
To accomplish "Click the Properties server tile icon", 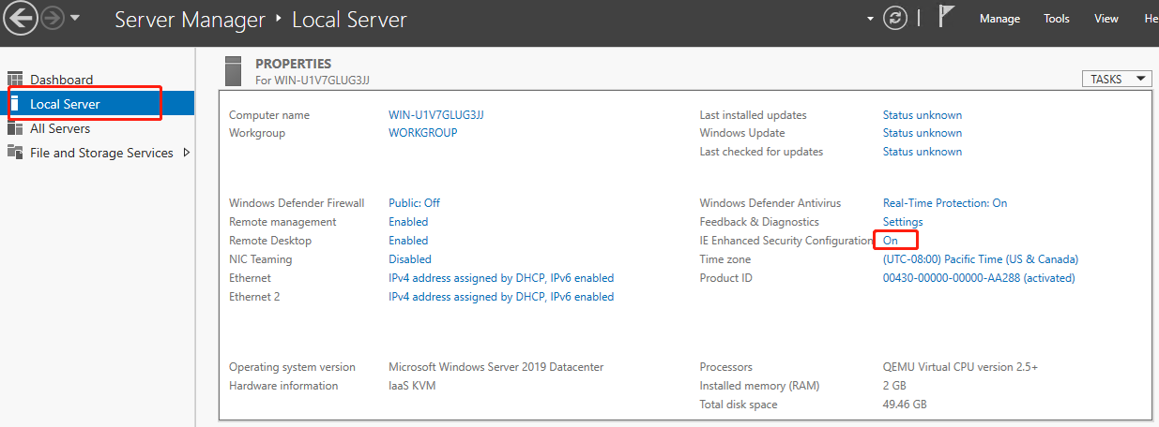I will 235,71.
